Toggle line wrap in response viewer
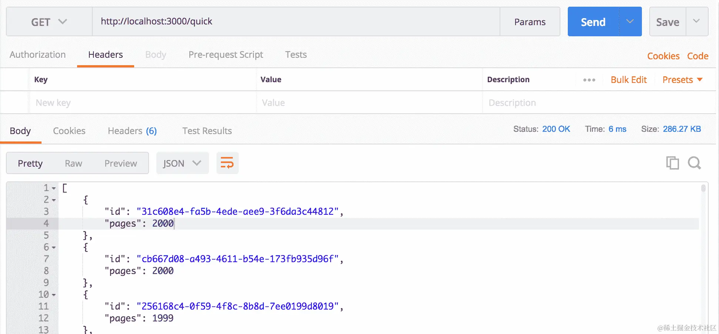Image resolution: width=719 pixels, height=334 pixels. point(227,163)
